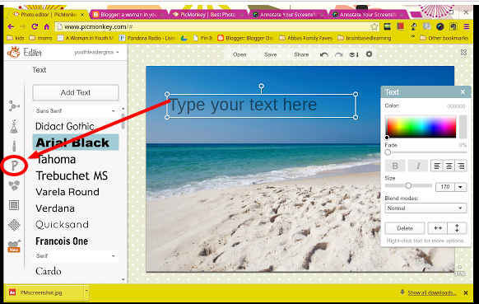The height and width of the screenshot is (304, 479).
Task: Open the Effects flask icon
Action: [x=14, y=126]
